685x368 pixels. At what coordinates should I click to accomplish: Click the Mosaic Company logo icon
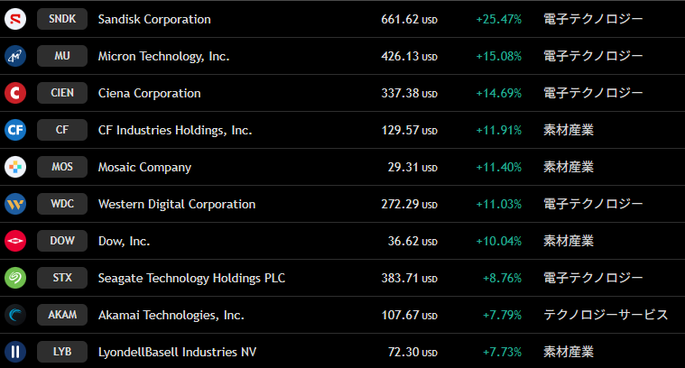(15, 167)
